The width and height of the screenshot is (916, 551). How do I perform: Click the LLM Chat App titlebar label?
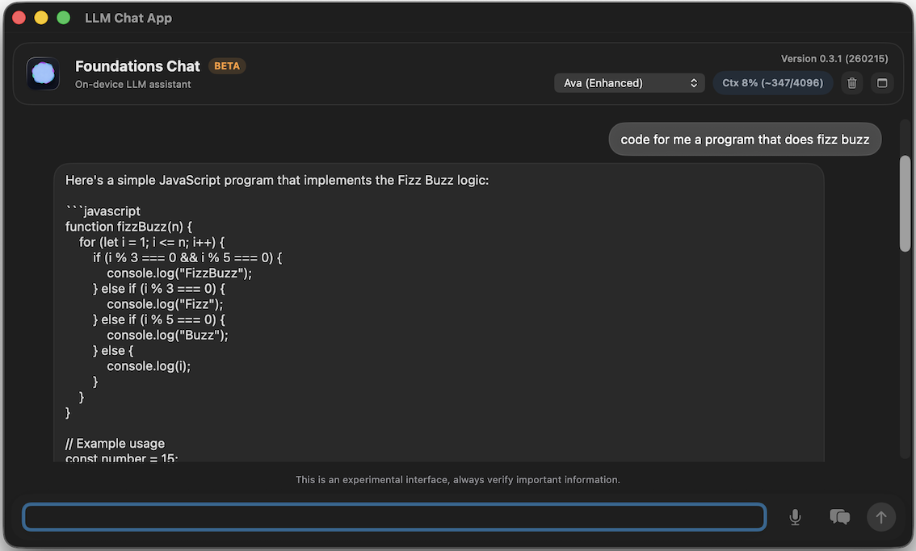click(x=128, y=17)
